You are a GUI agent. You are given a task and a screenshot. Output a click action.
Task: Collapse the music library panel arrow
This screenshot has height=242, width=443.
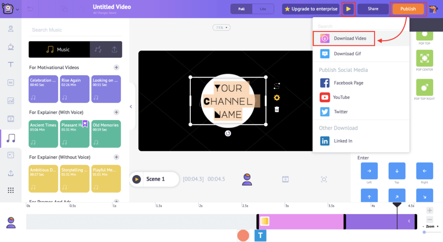point(131,107)
